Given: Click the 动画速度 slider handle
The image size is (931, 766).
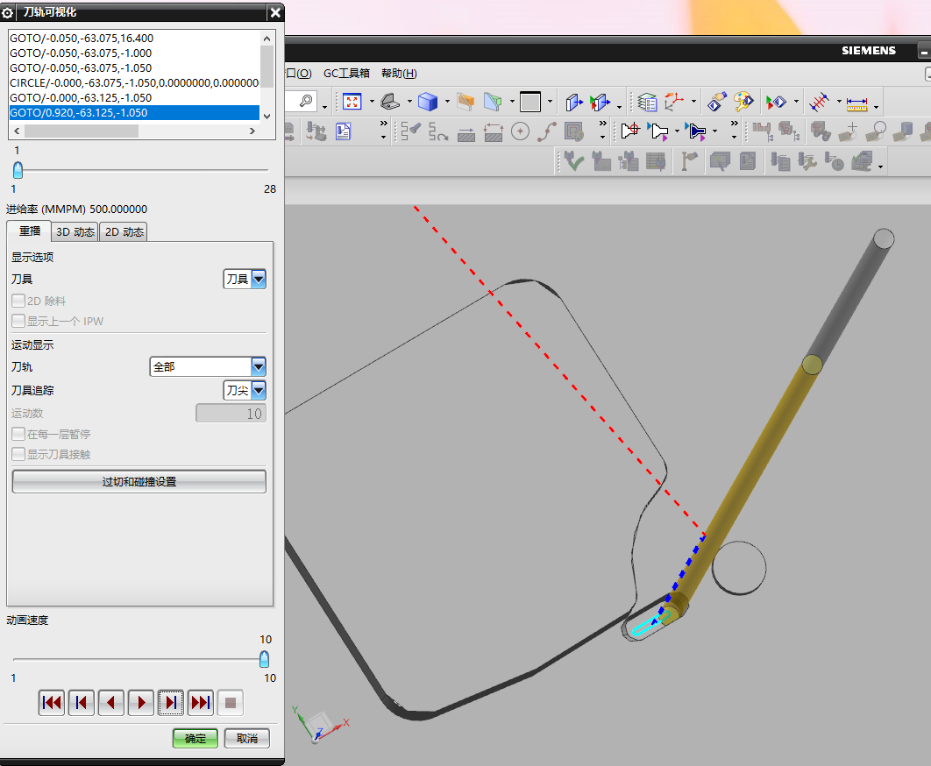Looking at the screenshot, I should pos(264,659).
